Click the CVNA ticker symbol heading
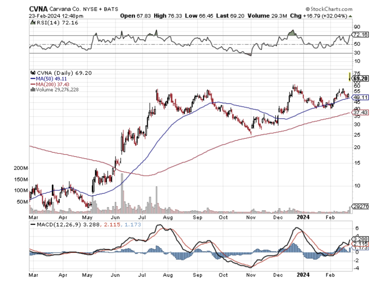 tap(38, 9)
